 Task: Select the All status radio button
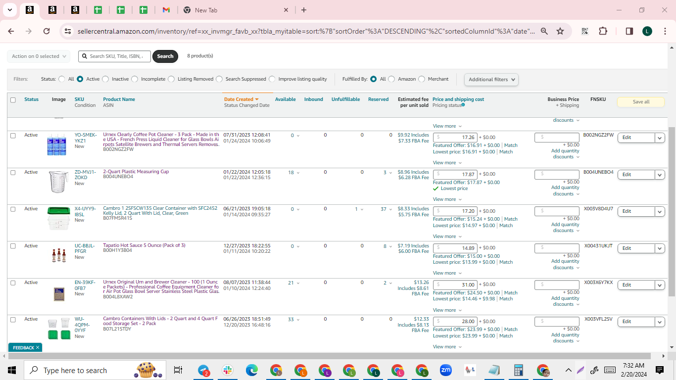pyautogui.click(x=62, y=79)
